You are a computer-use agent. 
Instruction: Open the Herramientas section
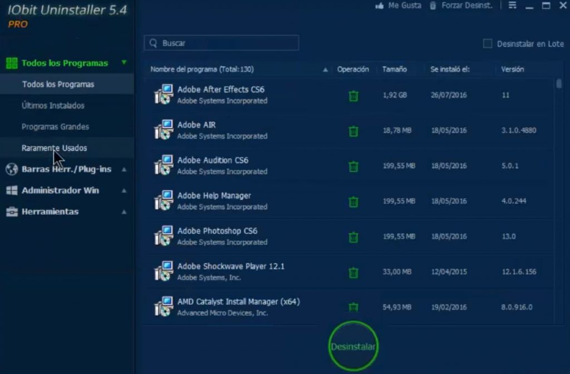[x=50, y=211]
